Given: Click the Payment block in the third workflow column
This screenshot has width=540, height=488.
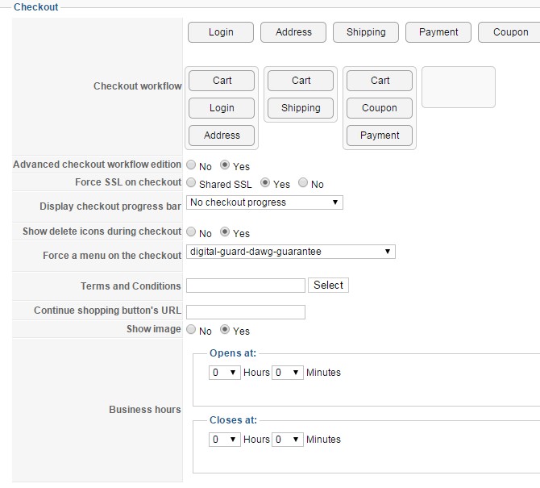Looking at the screenshot, I should 380,136.
